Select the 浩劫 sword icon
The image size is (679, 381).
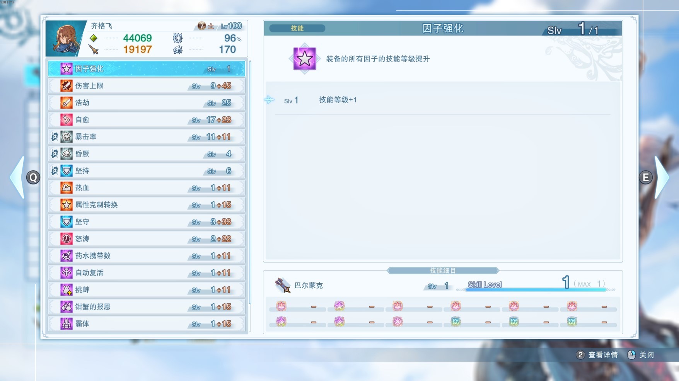(67, 103)
